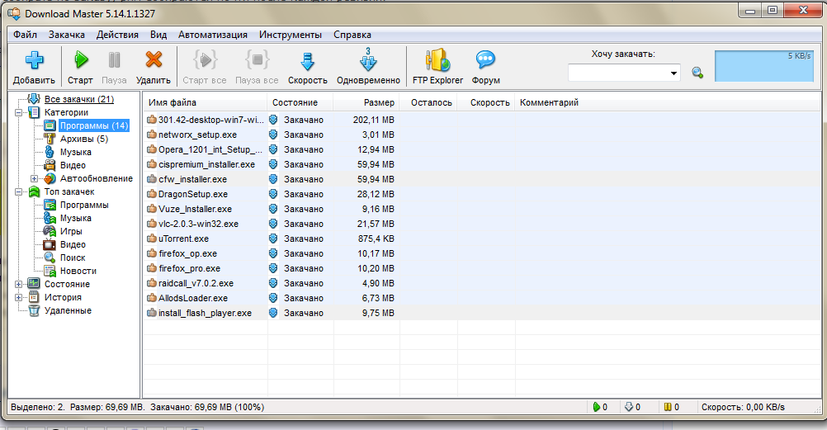Select the Музыка category under Категории
This screenshot has width=827, height=430.
click(x=75, y=152)
